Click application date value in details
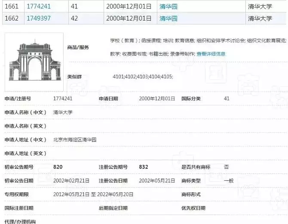 click(x=157, y=99)
